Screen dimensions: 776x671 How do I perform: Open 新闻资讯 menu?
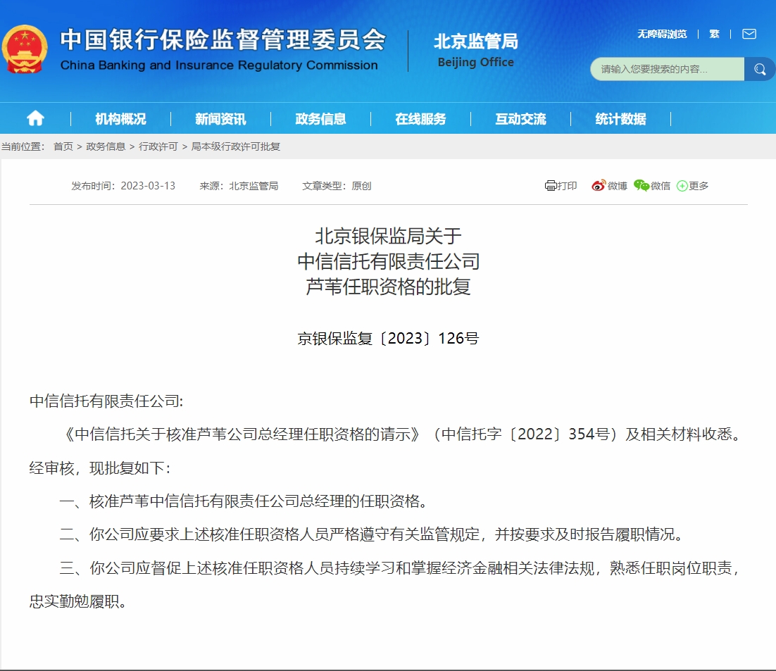[220, 119]
